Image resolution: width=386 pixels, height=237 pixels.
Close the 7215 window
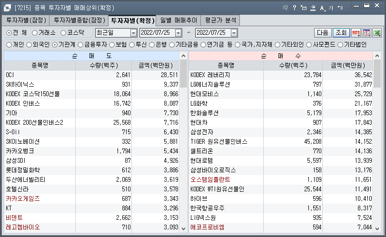click(x=377, y=5)
